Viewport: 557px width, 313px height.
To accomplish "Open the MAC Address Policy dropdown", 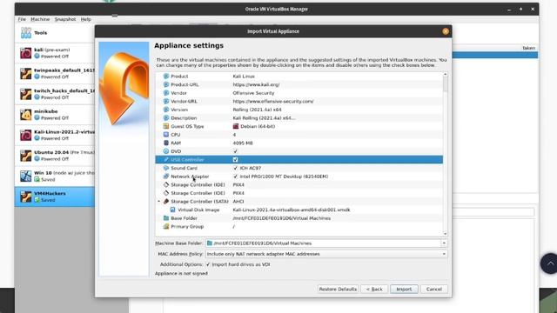I will pos(444,254).
